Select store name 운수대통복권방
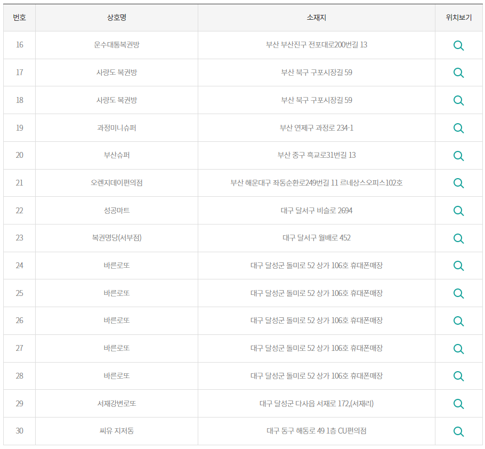The image size is (485, 449). [x=117, y=45]
